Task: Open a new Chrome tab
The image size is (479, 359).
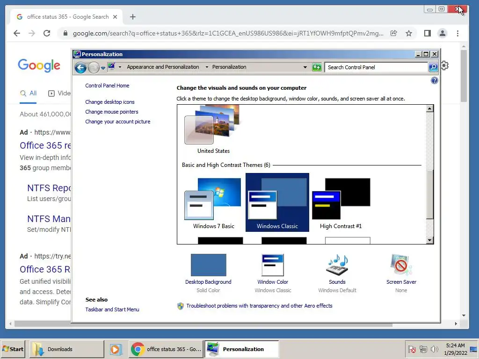Action: 132,17
